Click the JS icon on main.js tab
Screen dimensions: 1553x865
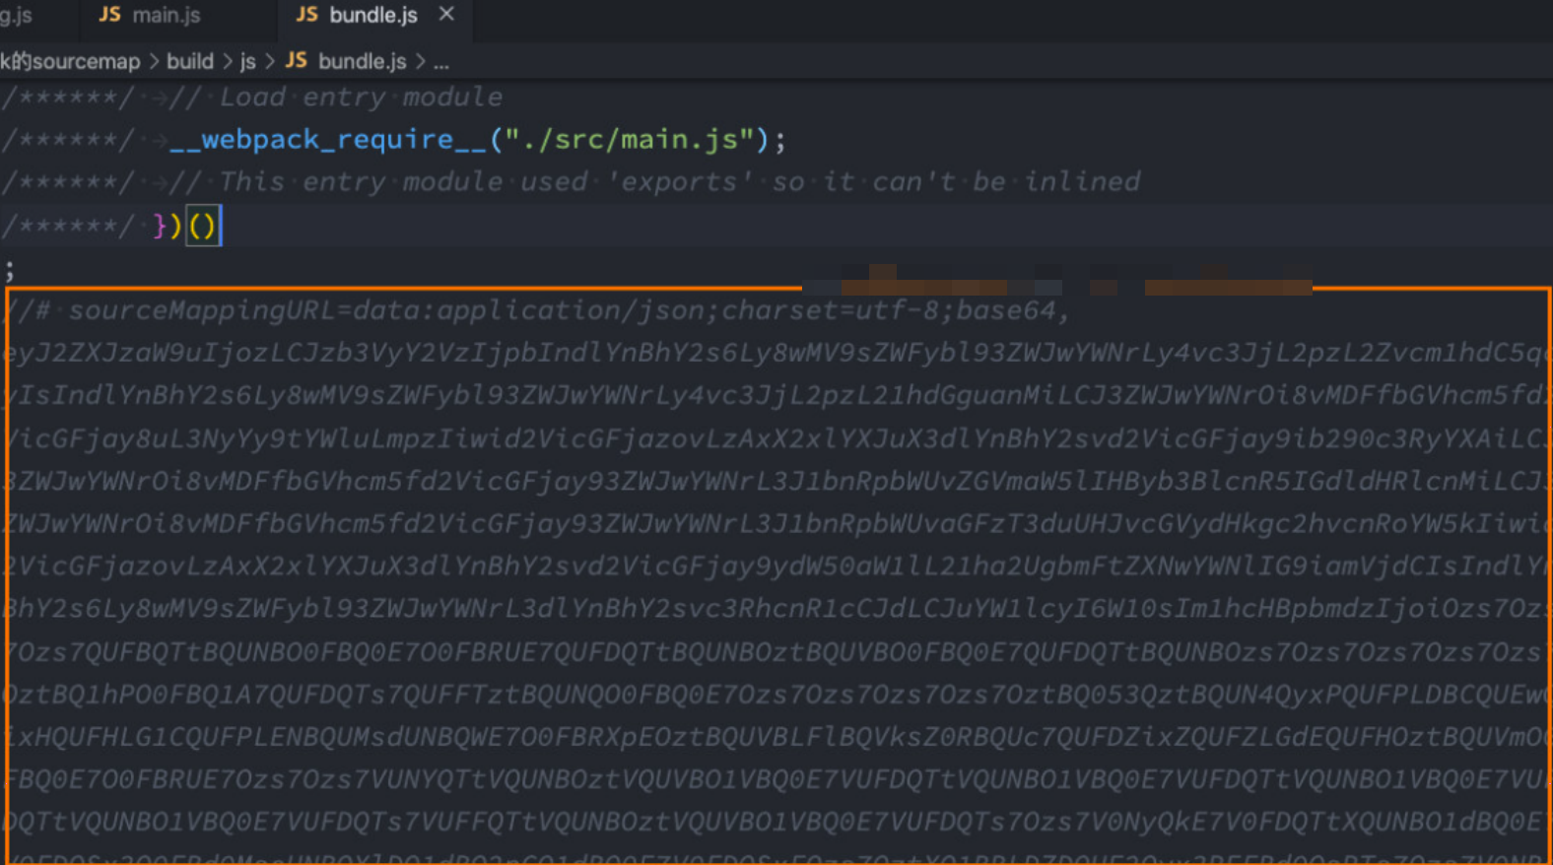coord(109,15)
